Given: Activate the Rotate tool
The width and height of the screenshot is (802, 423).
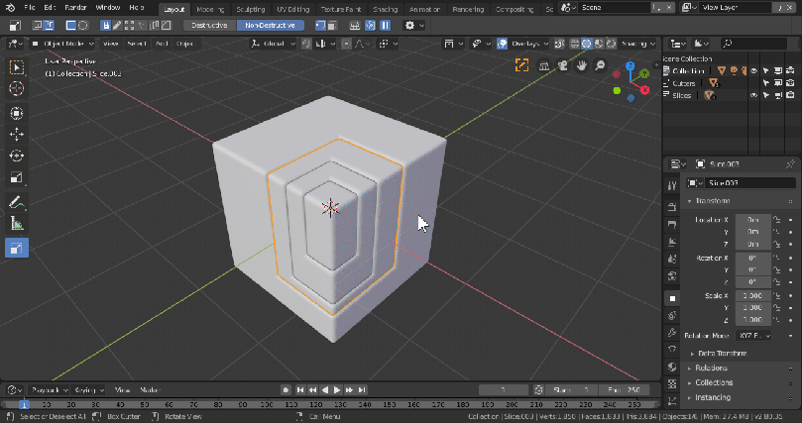Looking at the screenshot, I should (17, 157).
